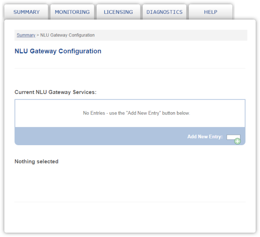Select the DIAGNOSTICS tab

tap(165, 12)
